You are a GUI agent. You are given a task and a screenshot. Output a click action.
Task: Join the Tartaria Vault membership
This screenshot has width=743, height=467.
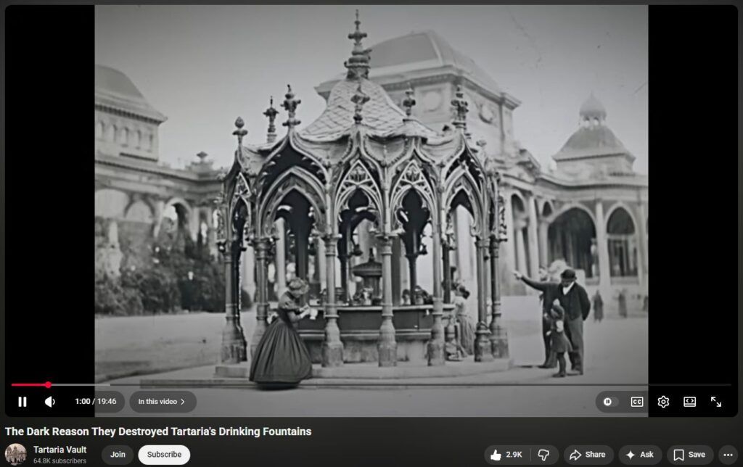[118, 455]
